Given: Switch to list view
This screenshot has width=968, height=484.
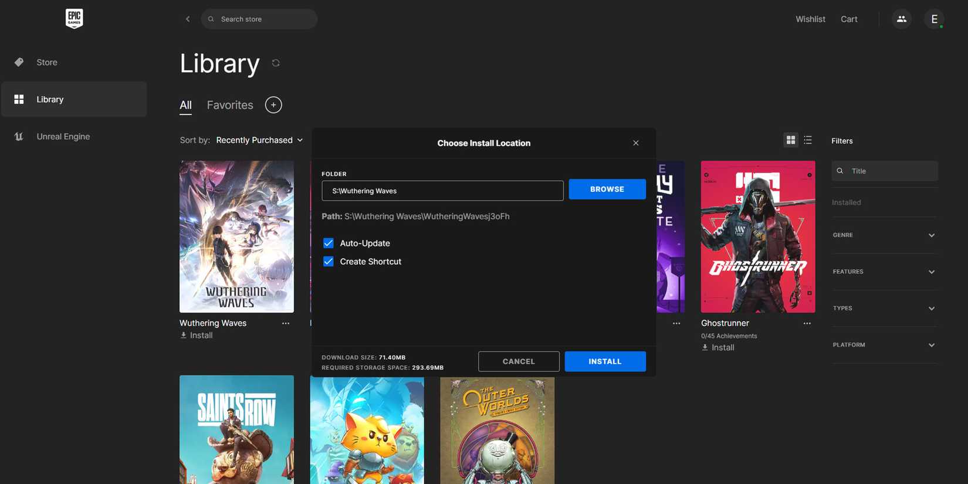Looking at the screenshot, I should 808,140.
